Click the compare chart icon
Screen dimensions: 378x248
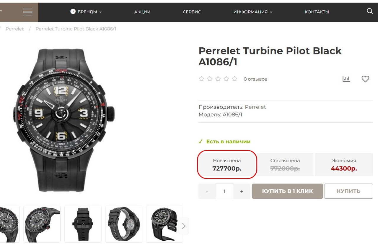(x=346, y=79)
